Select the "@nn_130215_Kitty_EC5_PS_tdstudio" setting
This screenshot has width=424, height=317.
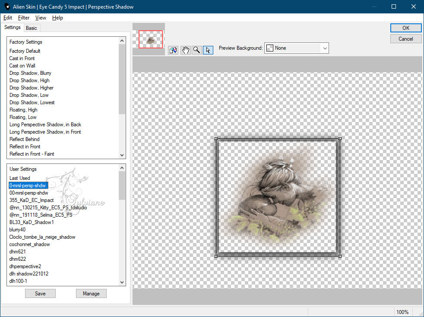[48, 207]
